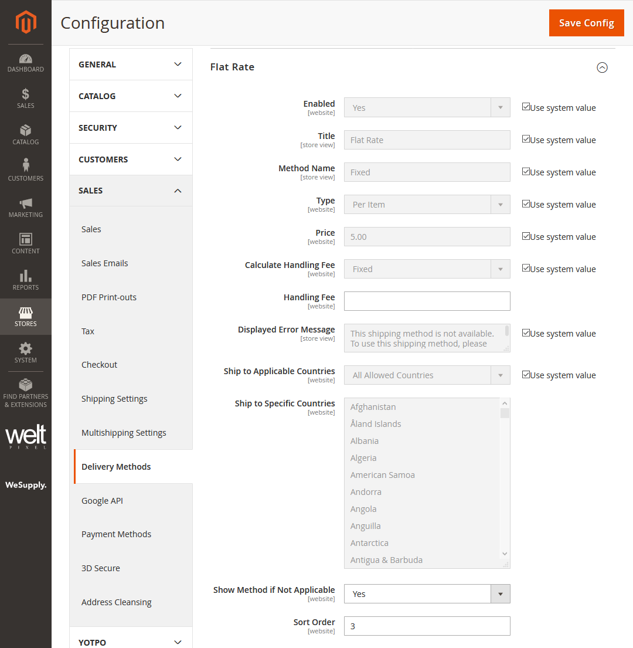Screen dimensions: 633x648
Task: Open the Enabled dropdown
Action: 427,107
